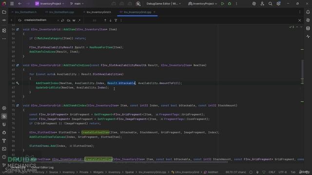Image resolution: width=312 pixels, height=175 pixels.
Task: Open the Unreal tool window sidebar icon
Action: [4, 116]
